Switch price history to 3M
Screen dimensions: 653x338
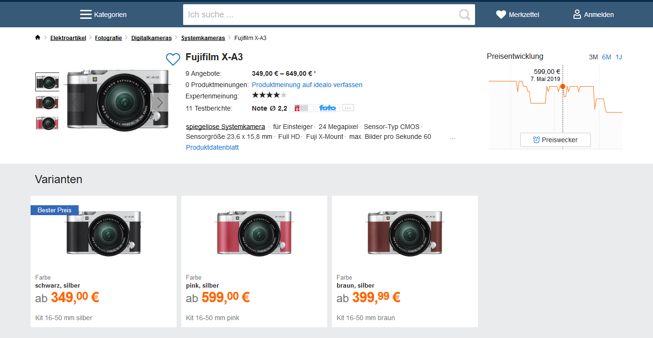coord(593,57)
